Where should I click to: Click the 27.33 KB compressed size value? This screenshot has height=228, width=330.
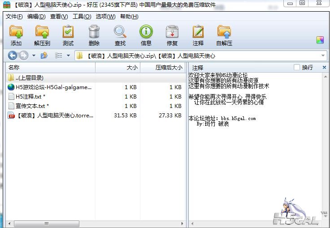tap(170, 116)
